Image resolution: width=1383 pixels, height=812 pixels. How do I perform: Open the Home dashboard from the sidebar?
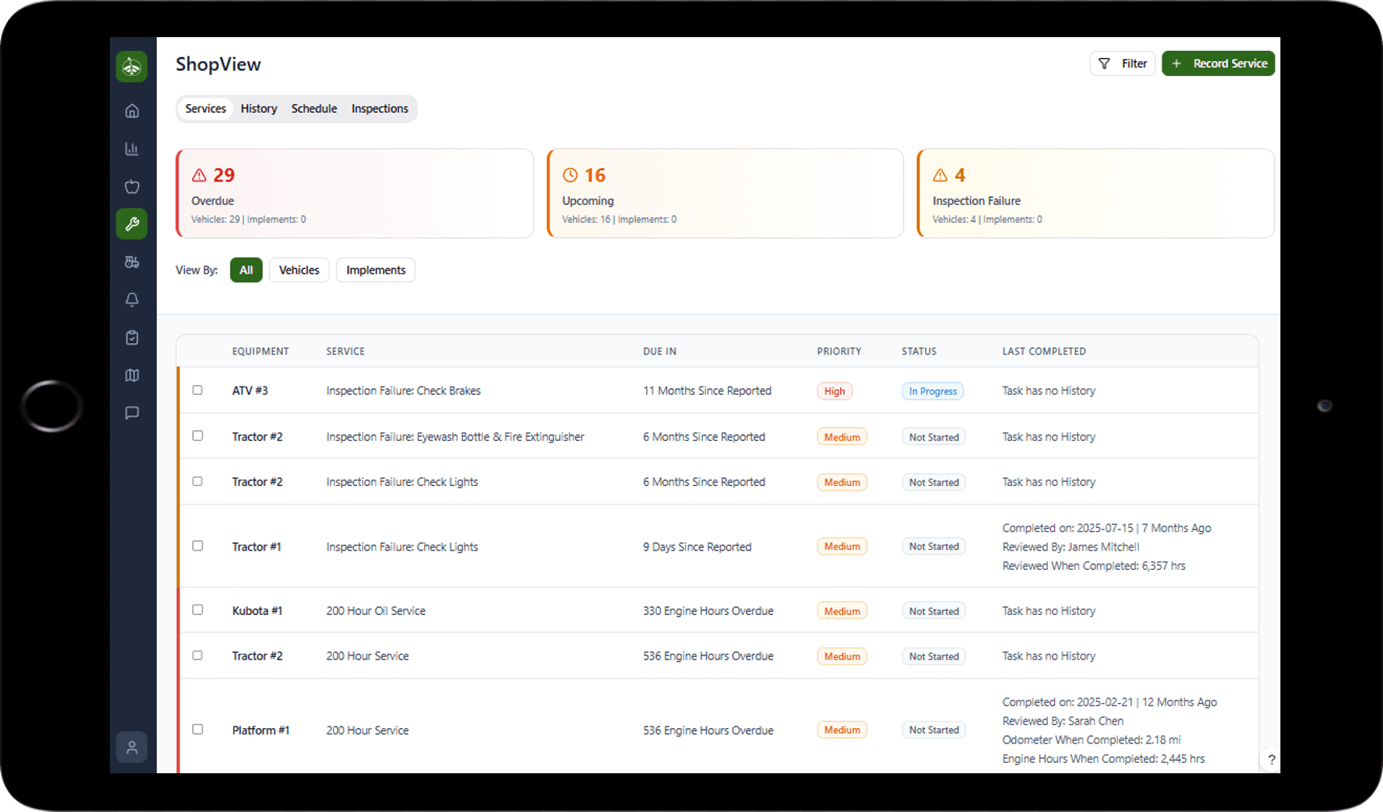pyautogui.click(x=132, y=111)
